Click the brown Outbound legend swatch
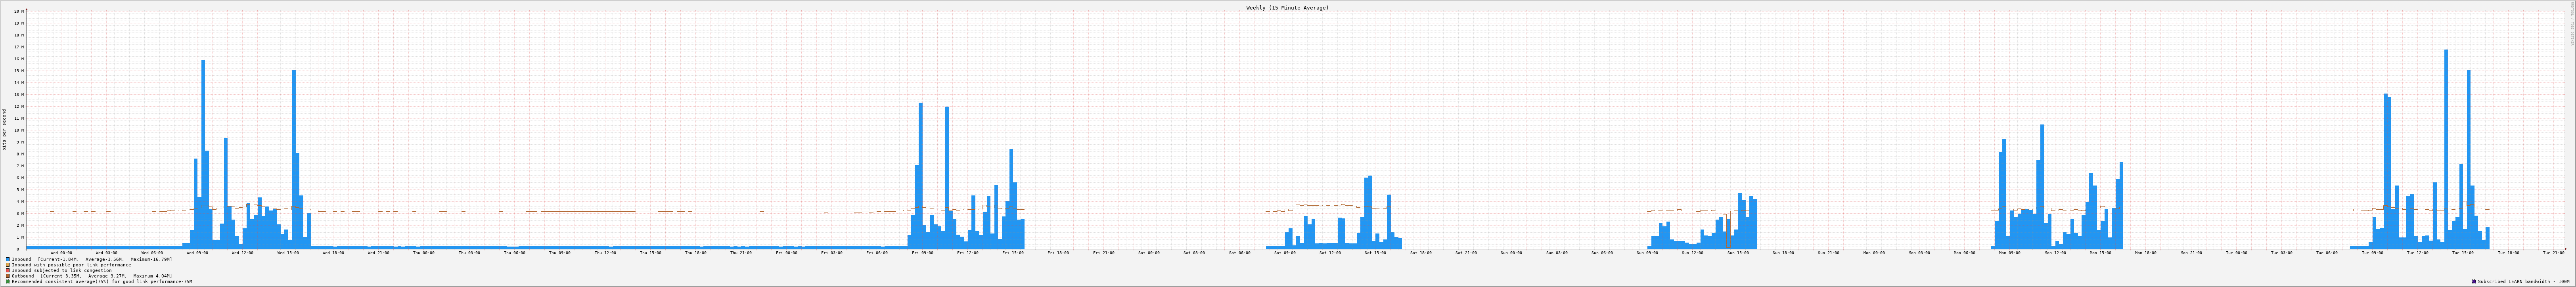 click(x=8, y=276)
